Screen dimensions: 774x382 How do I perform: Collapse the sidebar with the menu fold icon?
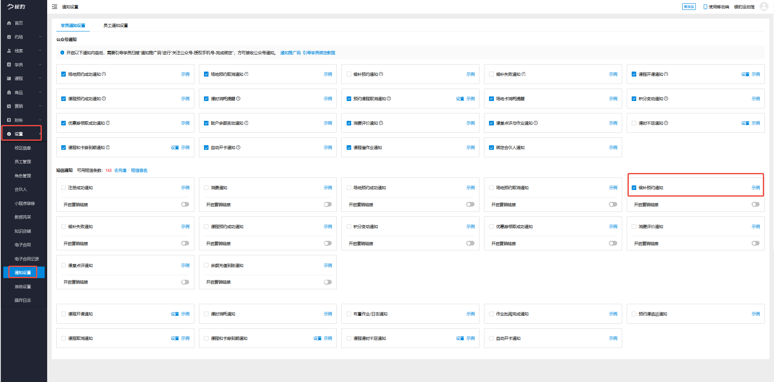tap(55, 7)
